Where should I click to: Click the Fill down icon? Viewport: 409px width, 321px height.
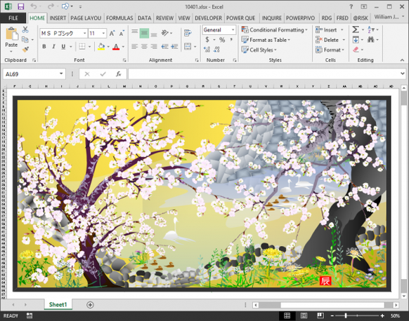pos(356,40)
